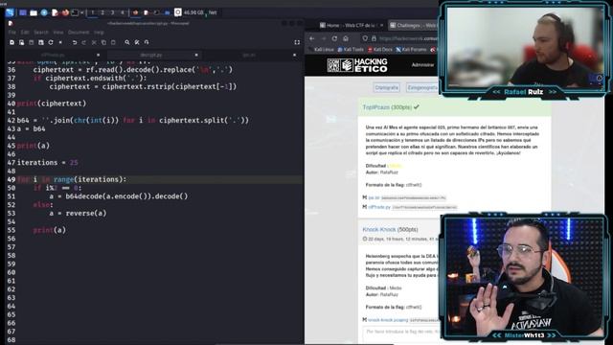Viewport: 613px width, 345px height.
Task: Click the show desktop icon in panel
Action: pos(23,12)
